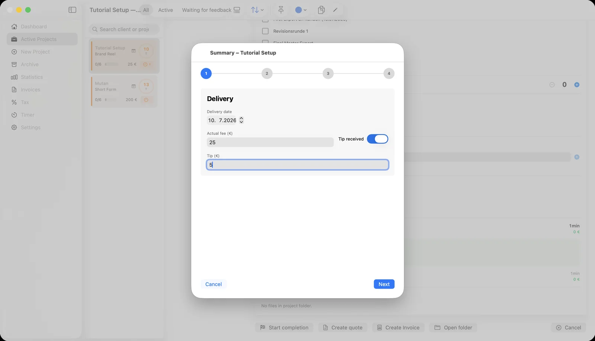Select the Tutorial Setup project card

[x=125, y=56]
